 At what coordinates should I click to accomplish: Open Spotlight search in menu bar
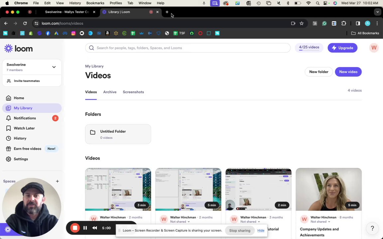(317, 3)
